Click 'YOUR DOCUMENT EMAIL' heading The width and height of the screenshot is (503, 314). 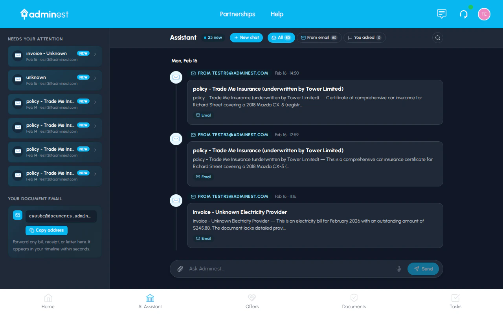coord(35,199)
